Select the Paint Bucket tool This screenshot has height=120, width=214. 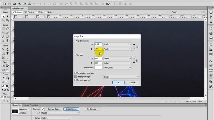pyautogui.click(x=7, y=78)
